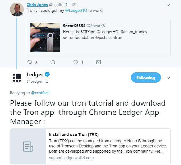Viewport: 181px width, 165px height.
Task: Click the envelope direct message icon
Action: 98,62
